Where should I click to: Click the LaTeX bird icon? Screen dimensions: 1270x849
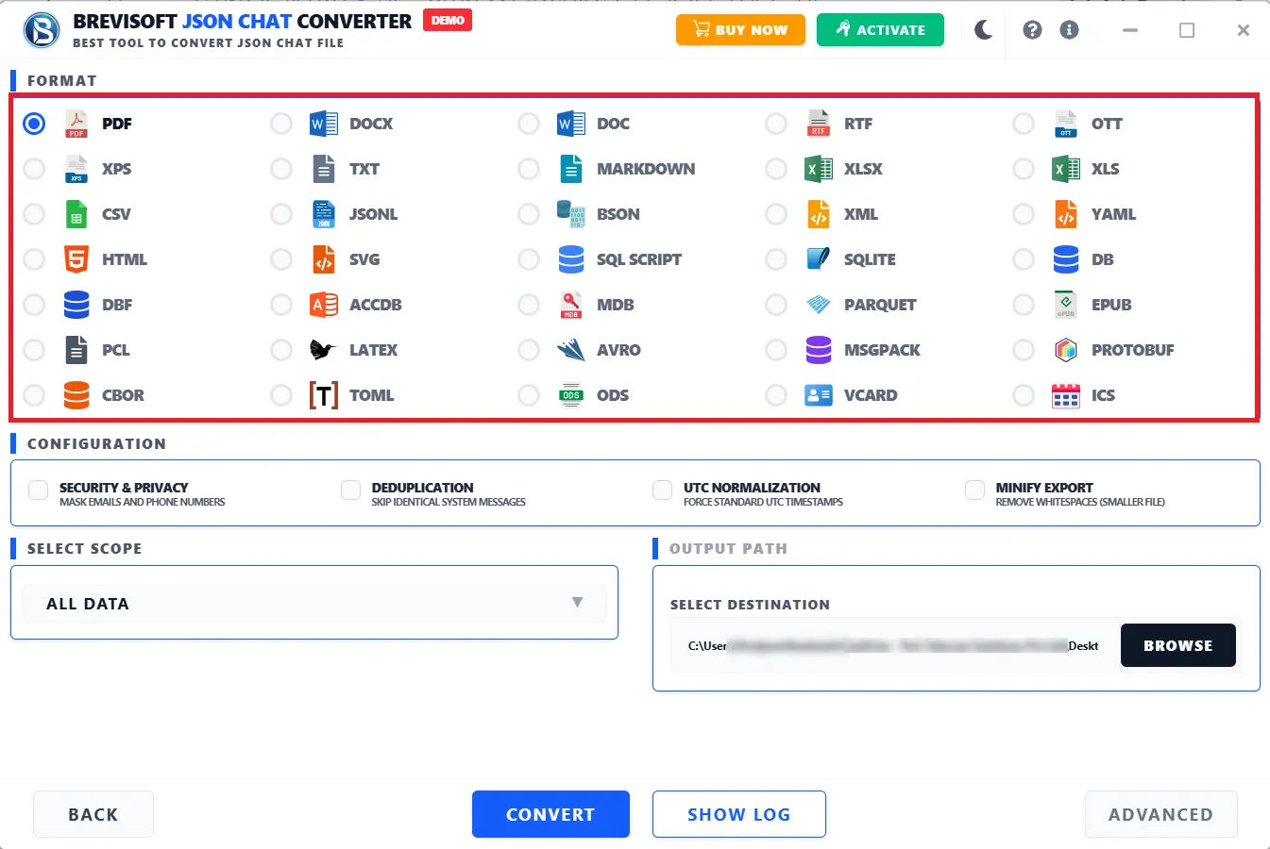coord(323,350)
